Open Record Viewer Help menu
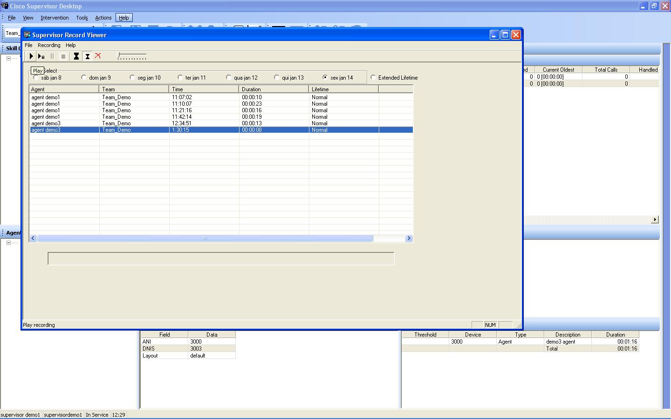The width and height of the screenshot is (671, 419). (70, 45)
